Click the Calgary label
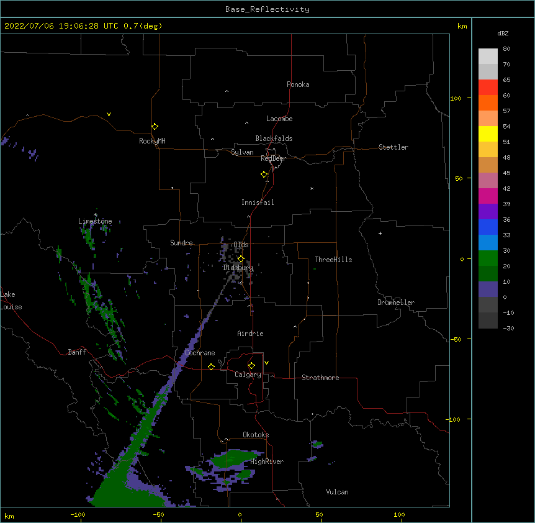 [x=248, y=375]
